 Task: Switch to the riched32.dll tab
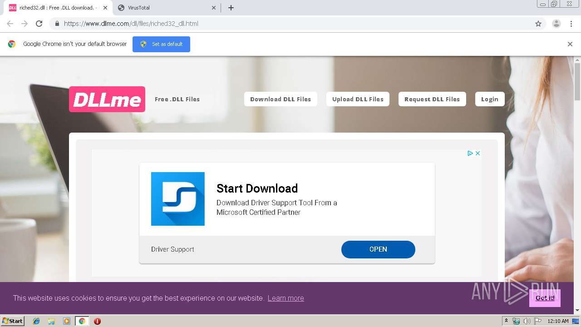58,8
